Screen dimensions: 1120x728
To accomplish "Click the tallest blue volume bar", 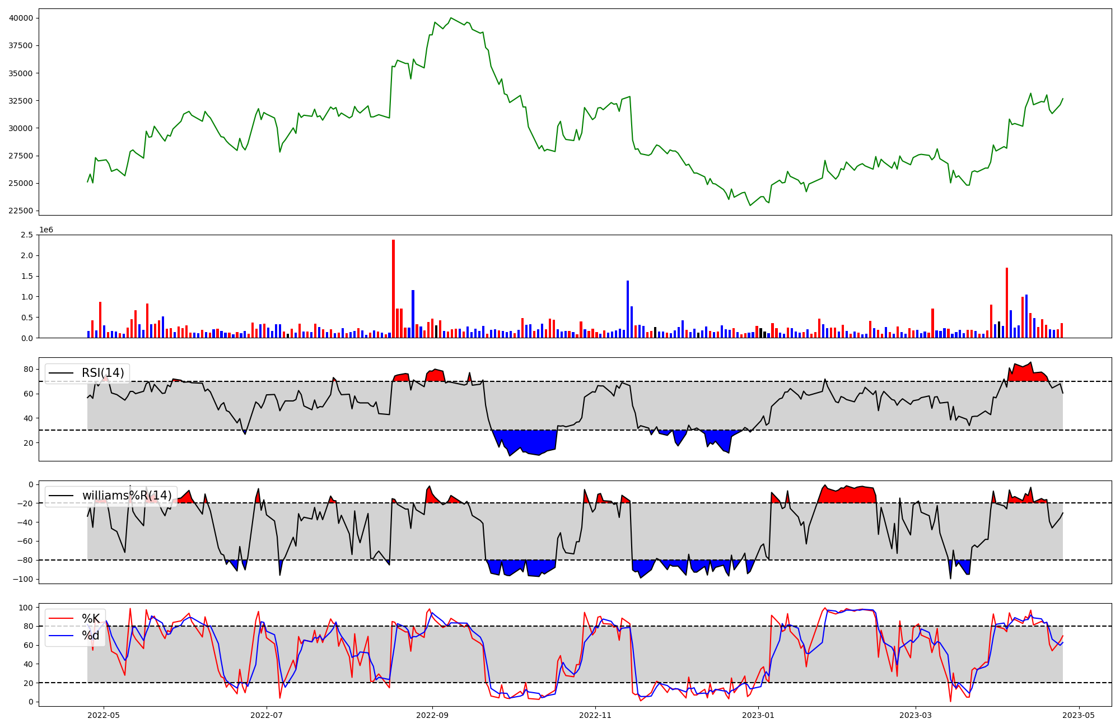I will (628, 309).
